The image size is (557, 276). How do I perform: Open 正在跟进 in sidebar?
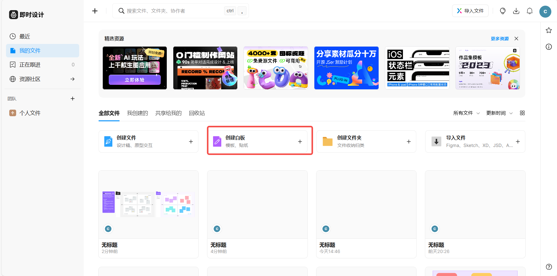pyautogui.click(x=42, y=65)
